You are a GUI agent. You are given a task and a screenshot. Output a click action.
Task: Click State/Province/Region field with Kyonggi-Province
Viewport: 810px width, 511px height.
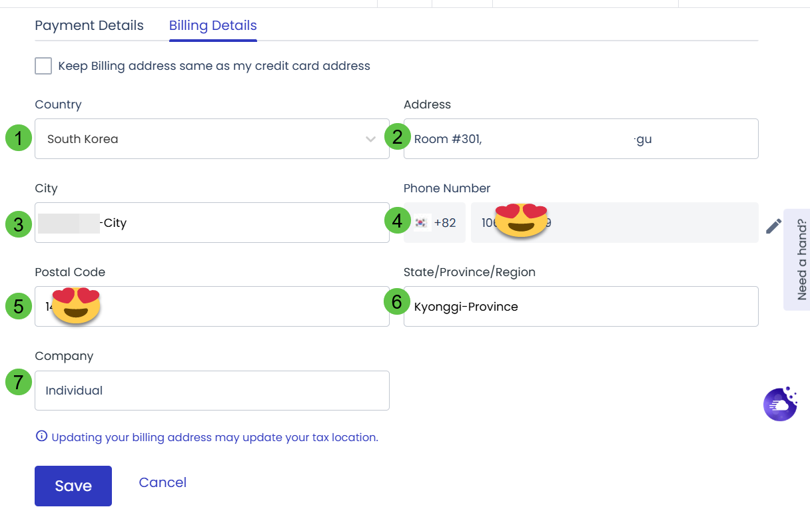(x=581, y=307)
